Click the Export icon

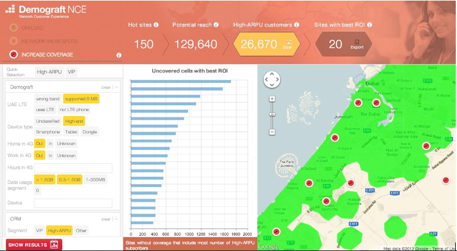[x=357, y=45]
